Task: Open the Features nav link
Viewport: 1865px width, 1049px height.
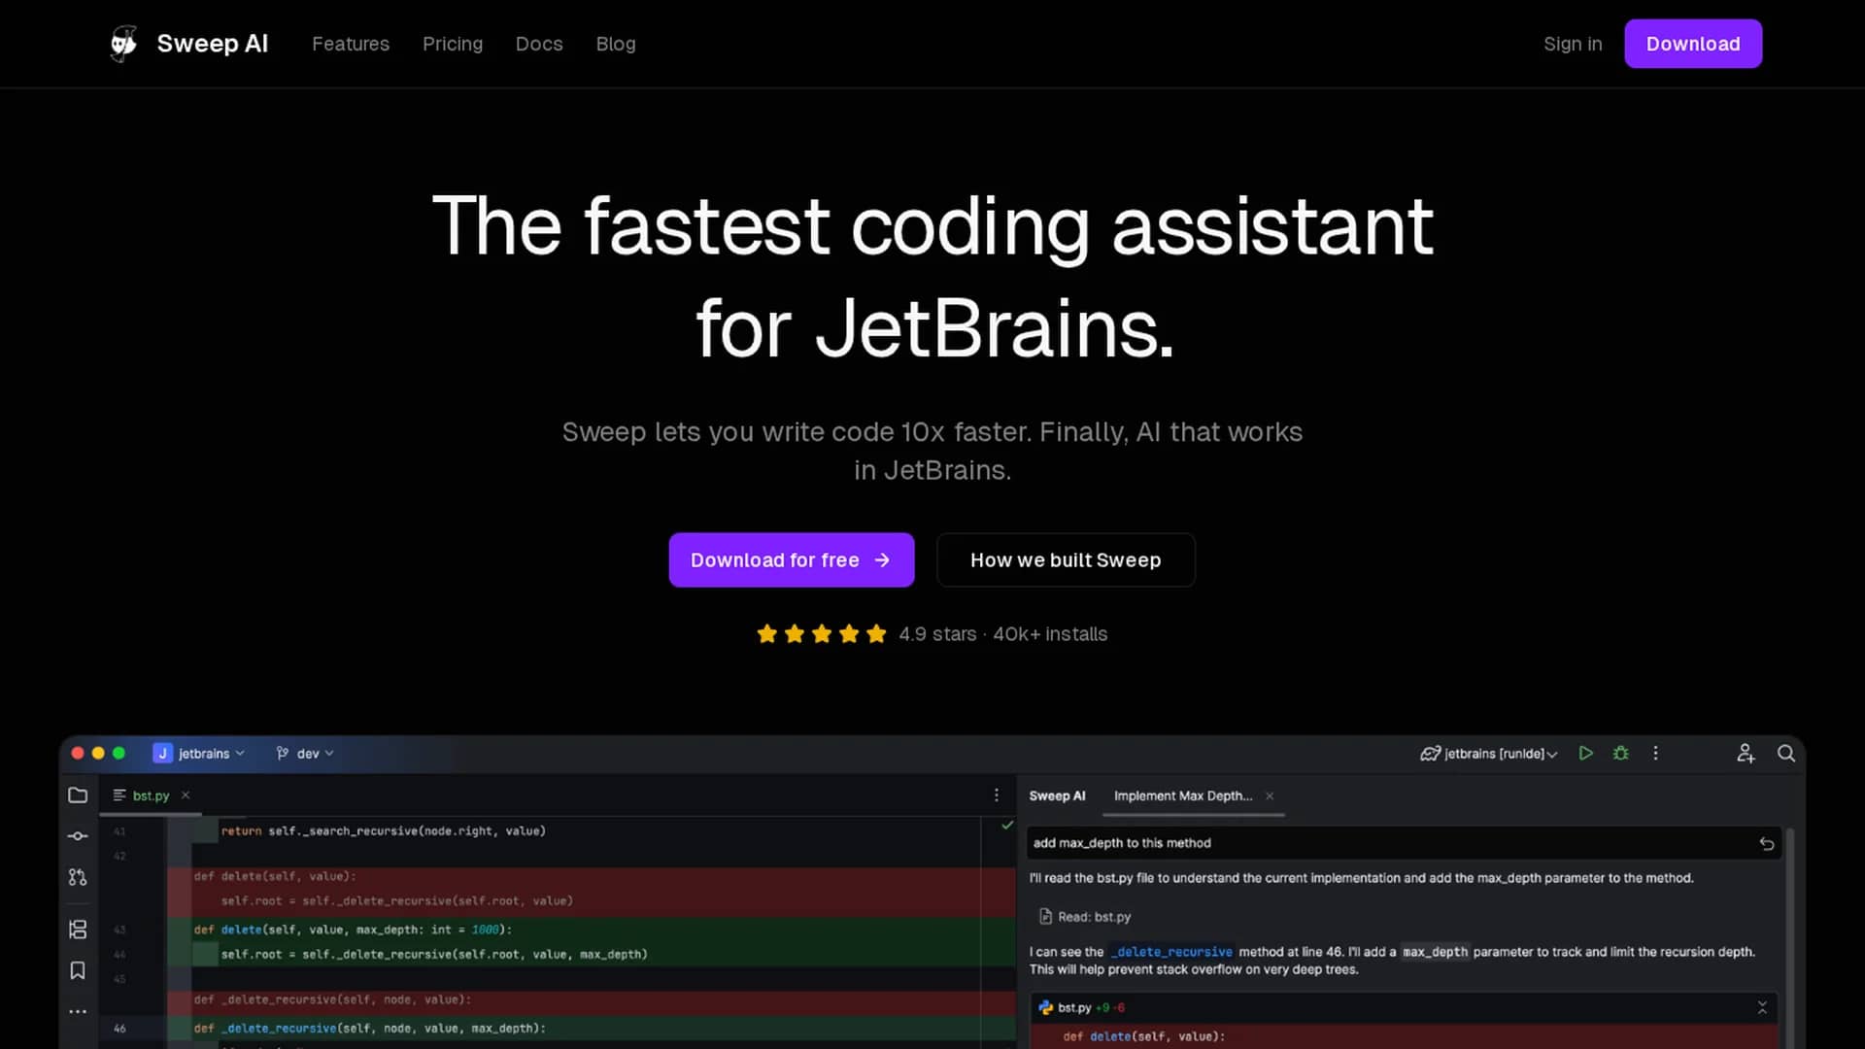Action: click(351, 44)
